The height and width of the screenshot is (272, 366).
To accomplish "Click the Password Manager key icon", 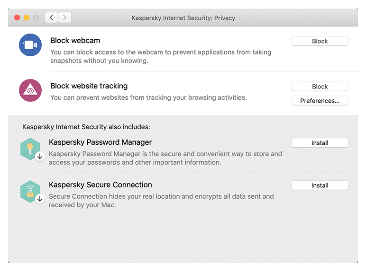I will tap(30, 149).
